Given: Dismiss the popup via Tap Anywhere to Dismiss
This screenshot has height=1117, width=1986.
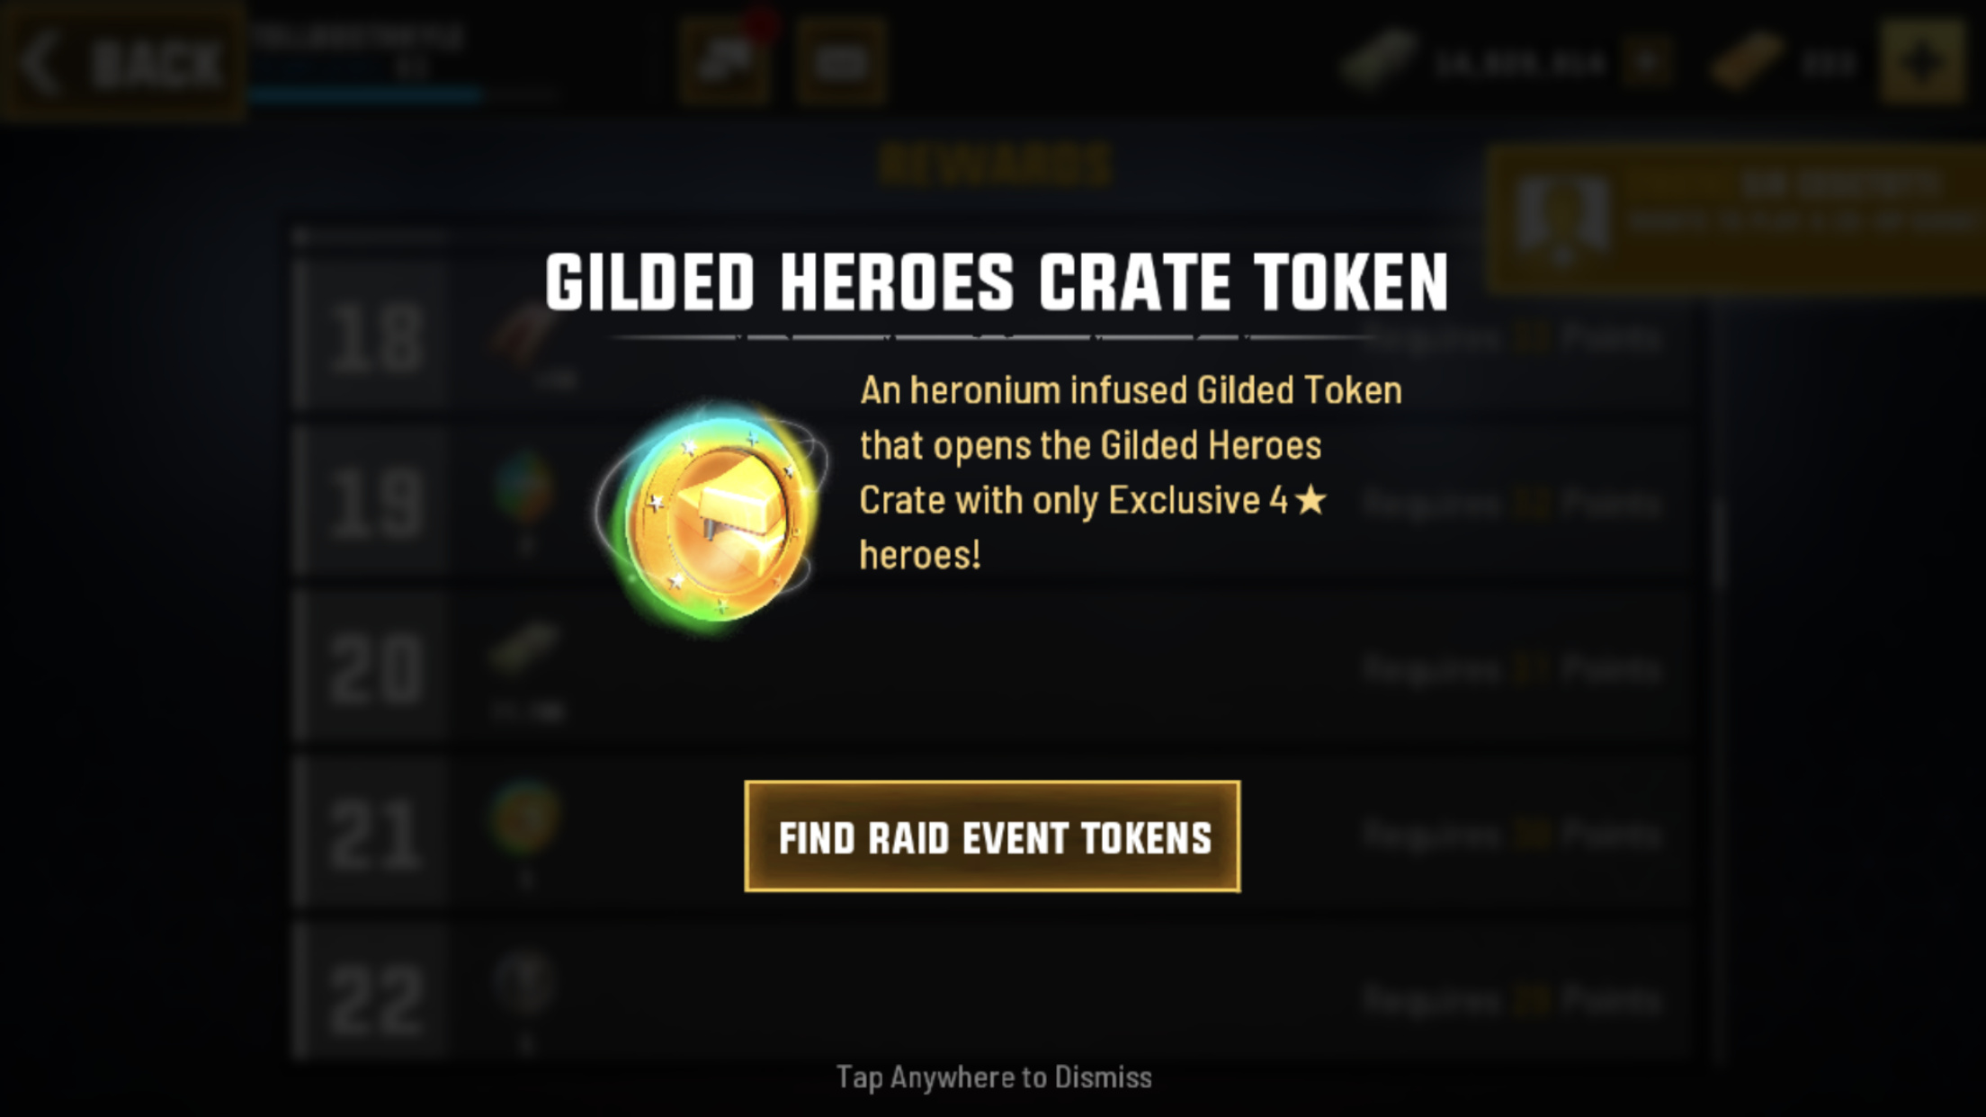Looking at the screenshot, I should point(994,1077).
